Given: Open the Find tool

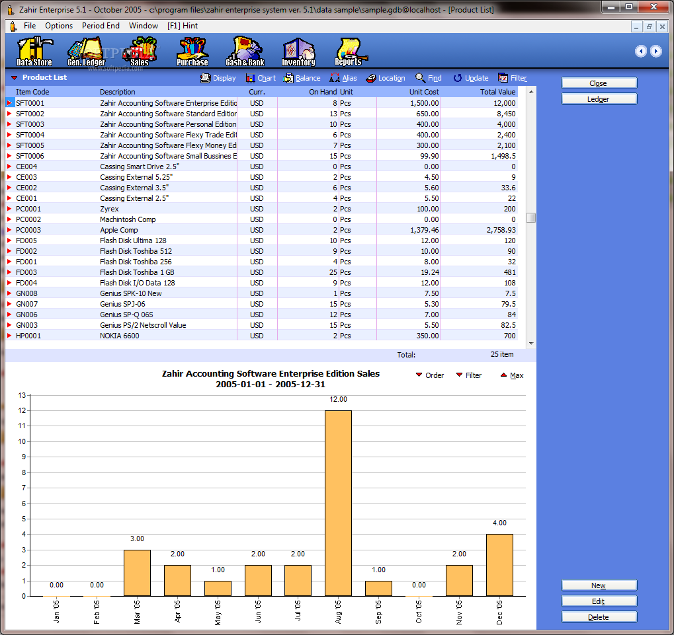Looking at the screenshot, I should [429, 78].
